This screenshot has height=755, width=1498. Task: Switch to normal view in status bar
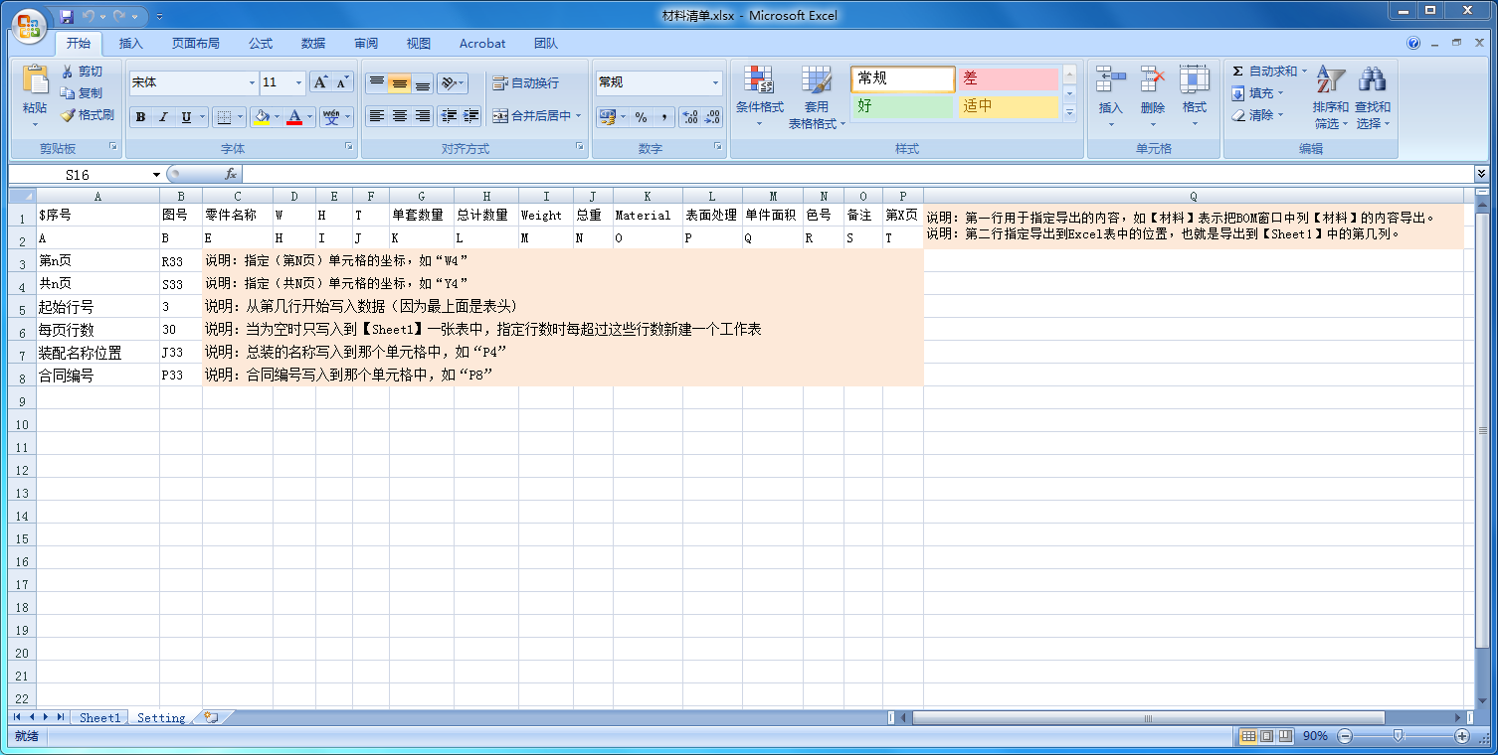point(1248,736)
